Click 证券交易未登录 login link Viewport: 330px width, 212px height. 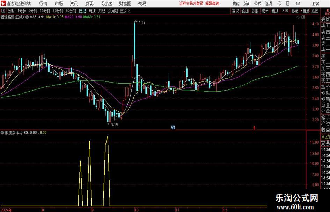click(x=191, y=3)
